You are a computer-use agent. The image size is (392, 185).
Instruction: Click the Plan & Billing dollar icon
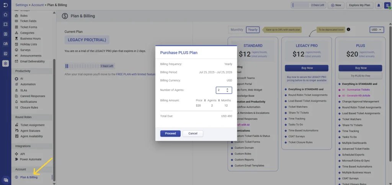point(16,177)
